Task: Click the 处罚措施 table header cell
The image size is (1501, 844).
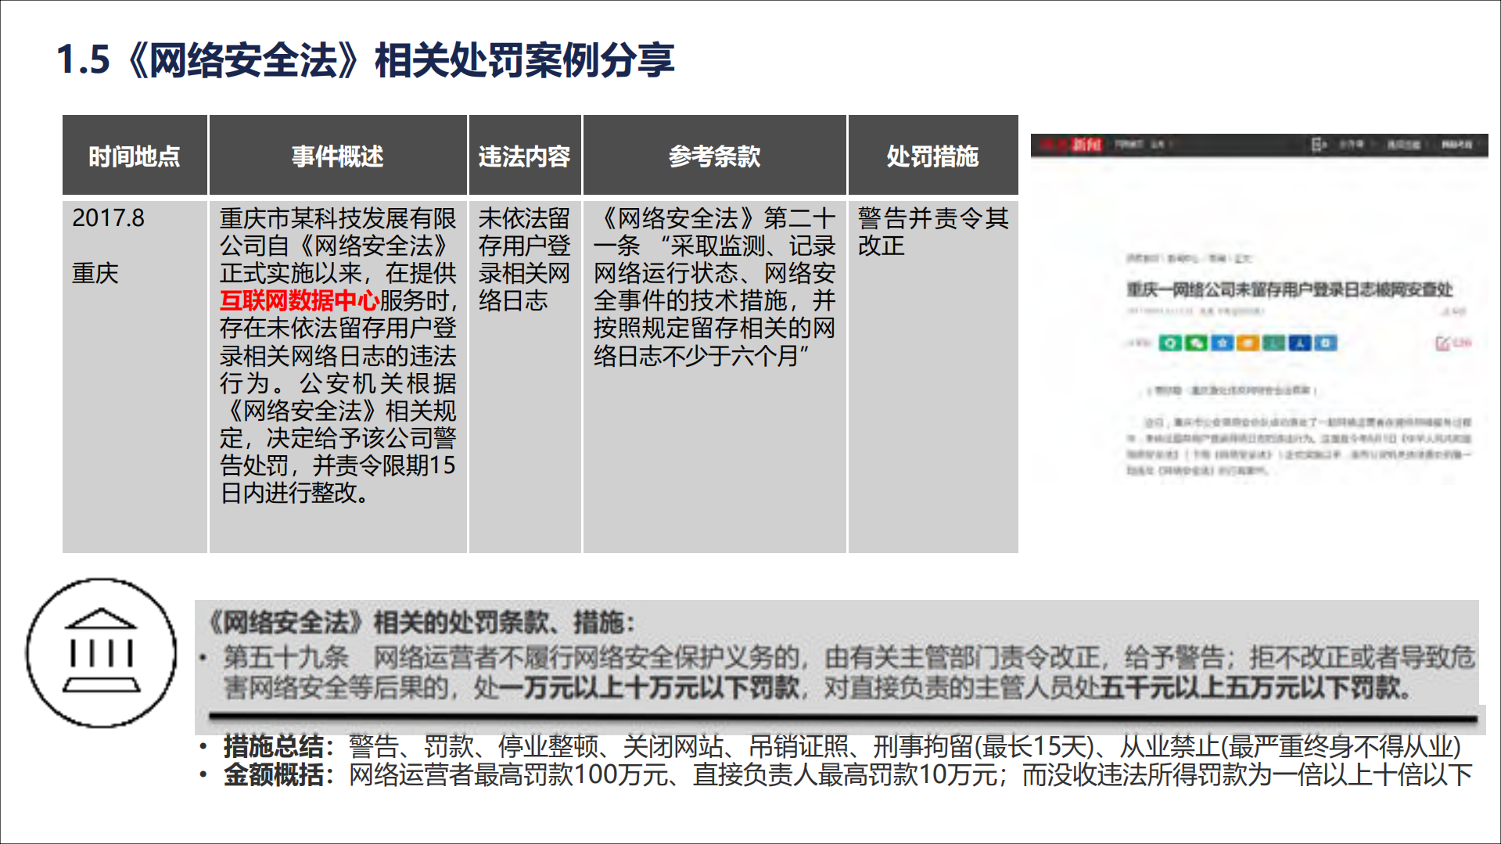Action: point(934,155)
